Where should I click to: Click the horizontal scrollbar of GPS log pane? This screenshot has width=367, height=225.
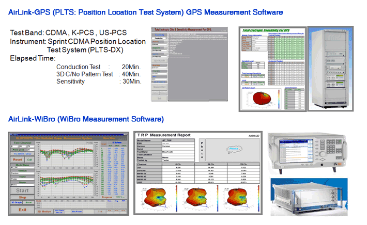tap(197, 100)
